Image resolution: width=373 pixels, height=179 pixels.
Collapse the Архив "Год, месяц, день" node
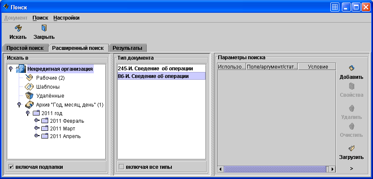point(20,104)
